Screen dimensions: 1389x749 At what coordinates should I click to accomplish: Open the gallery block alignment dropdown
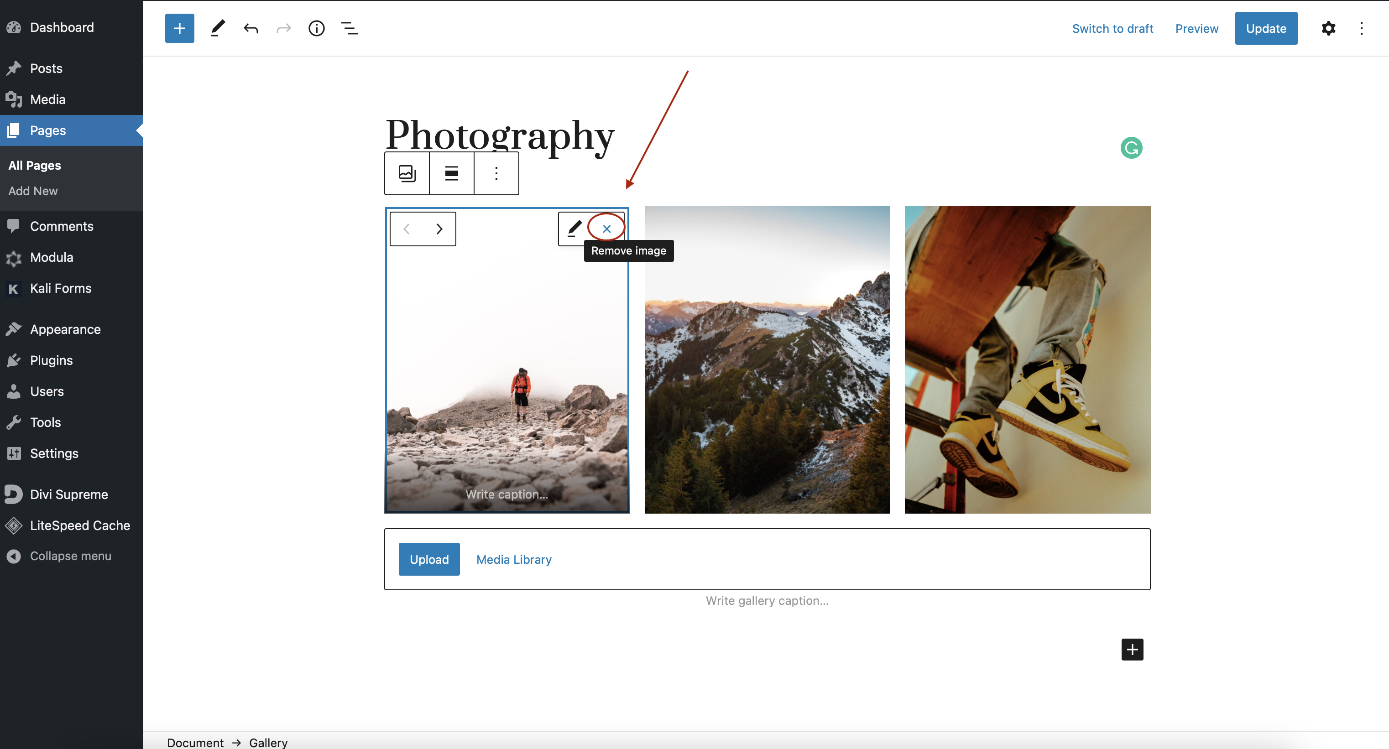pos(451,173)
